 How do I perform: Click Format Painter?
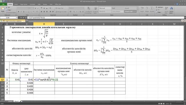click(x=11, y=12)
